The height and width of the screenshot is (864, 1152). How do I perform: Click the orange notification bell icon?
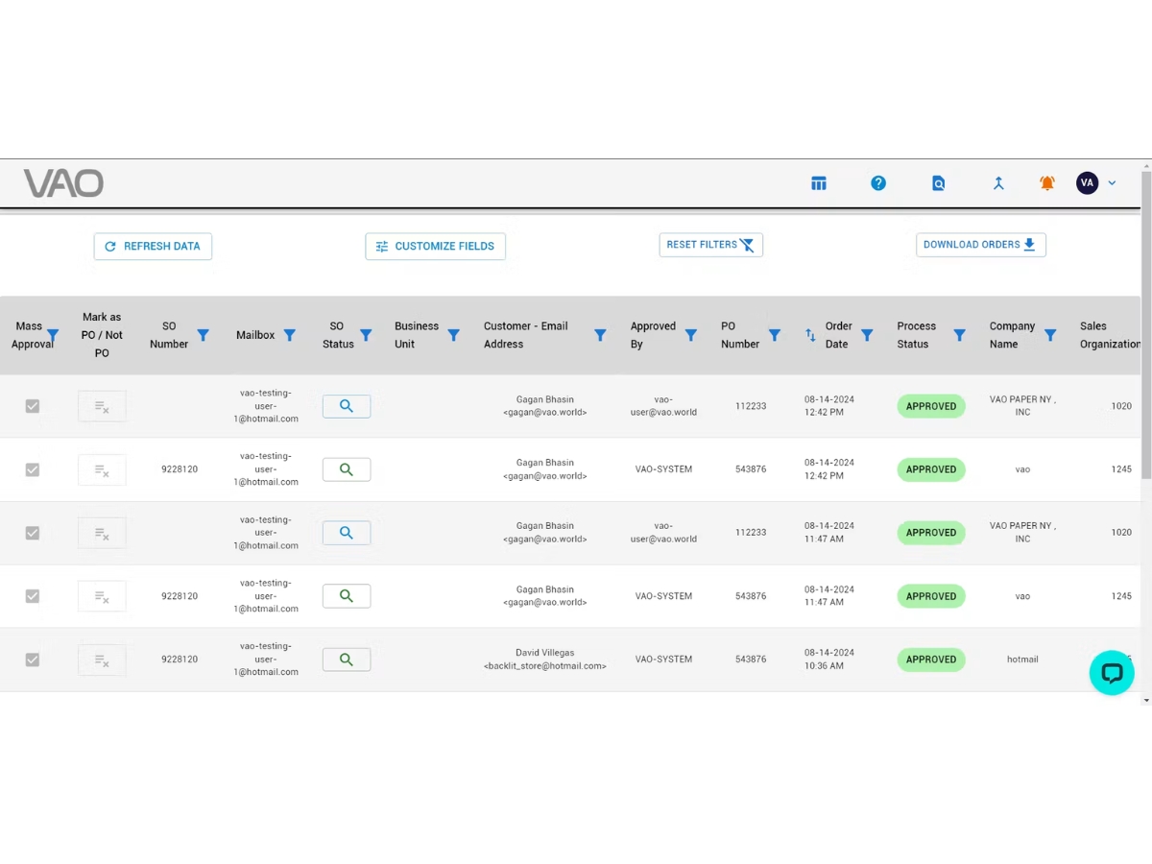coord(1047,183)
